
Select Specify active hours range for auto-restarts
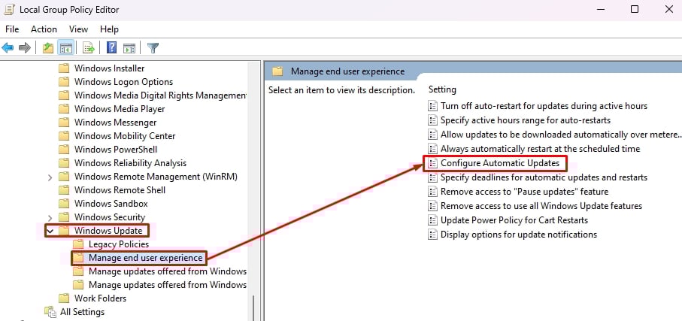pyautogui.click(x=526, y=120)
